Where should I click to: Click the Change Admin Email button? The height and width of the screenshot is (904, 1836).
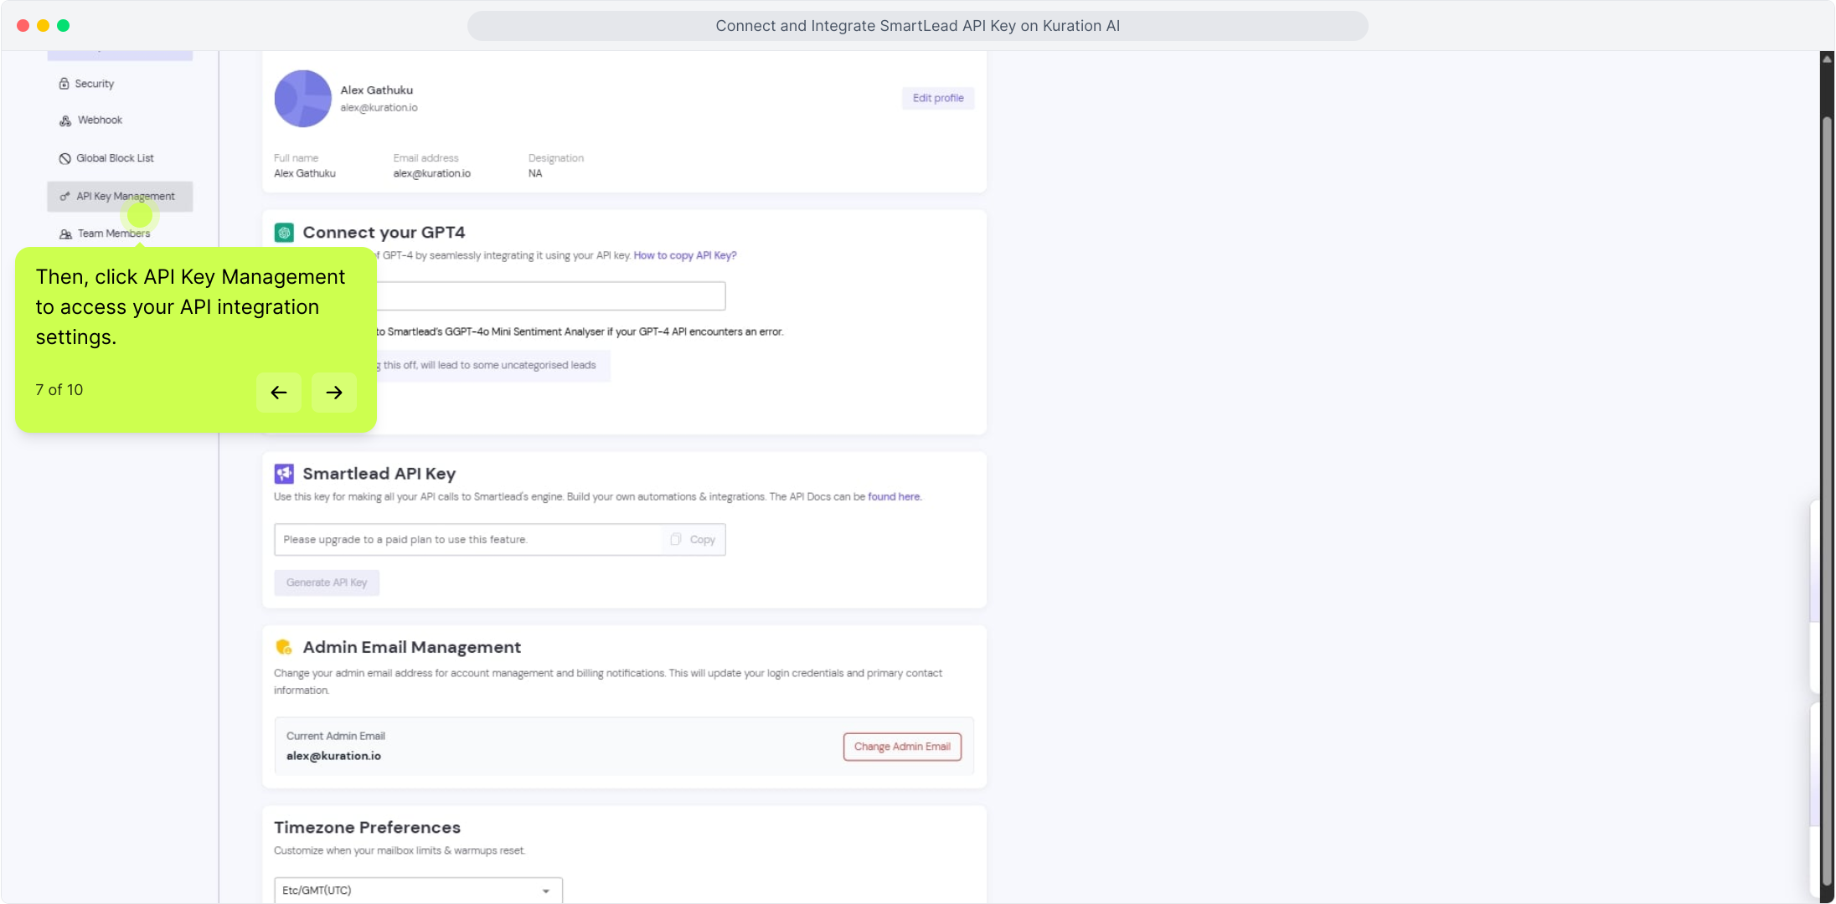[x=902, y=747]
